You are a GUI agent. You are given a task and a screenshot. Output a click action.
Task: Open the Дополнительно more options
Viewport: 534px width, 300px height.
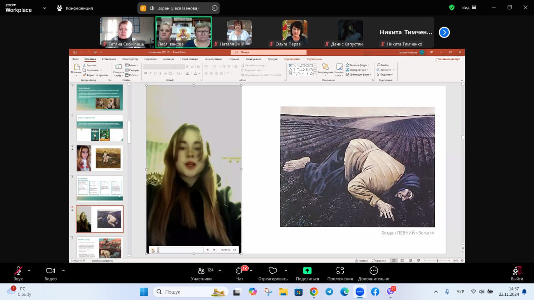[373, 273]
